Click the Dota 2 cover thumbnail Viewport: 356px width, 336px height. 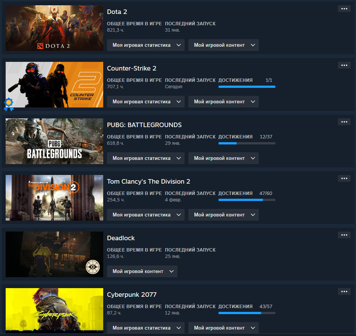coord(55,28)
